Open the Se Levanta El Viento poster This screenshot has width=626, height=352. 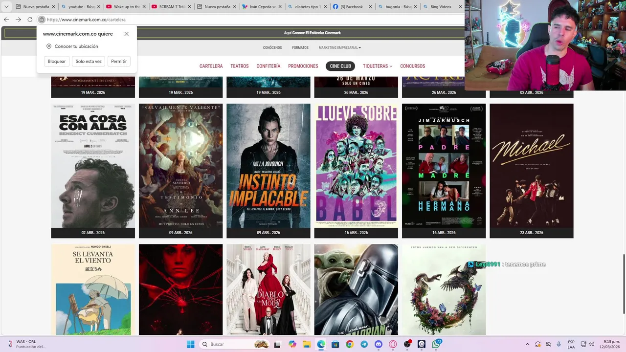coord(93,289)
